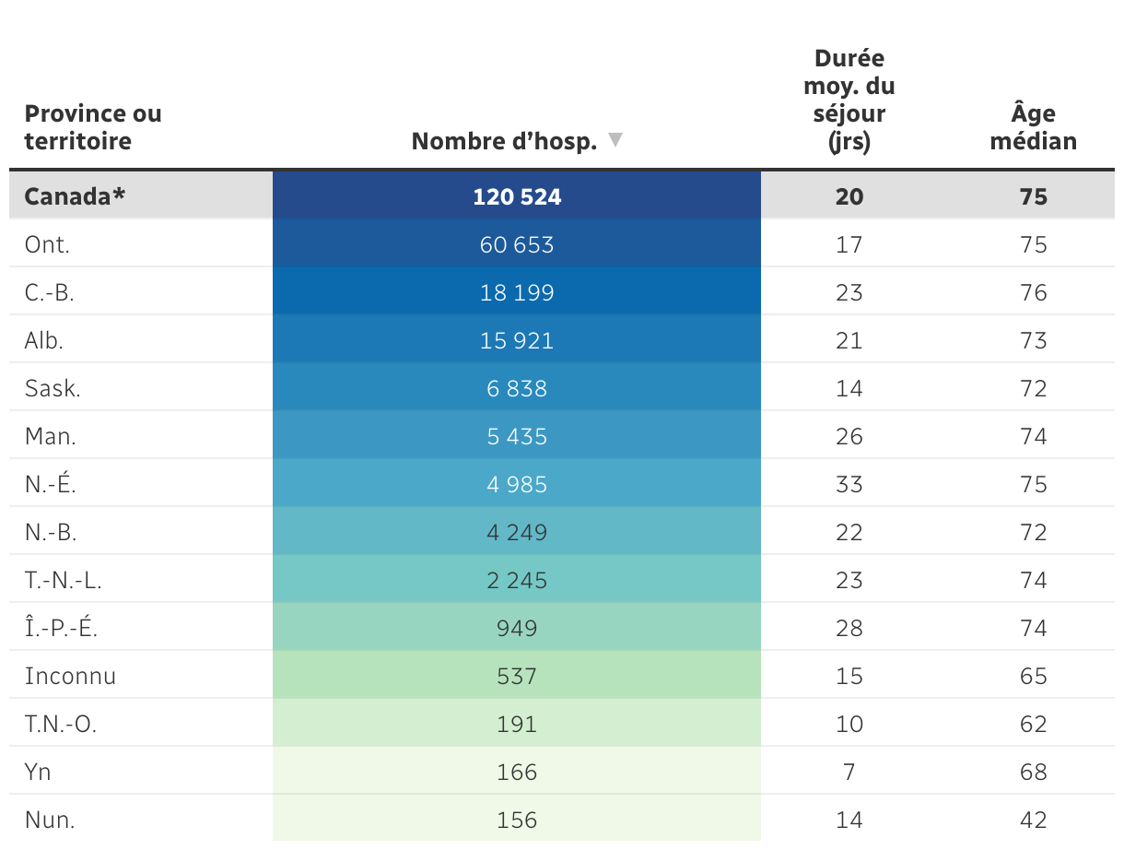Click Ontario's 60 653 hospitalizations cell
1124x850 pixels.
tap(517, 244)
